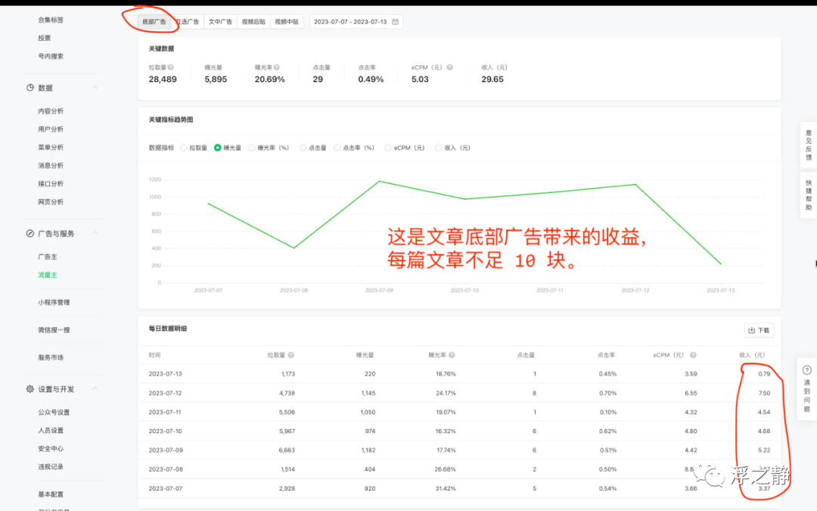The height and width of the screenshot is (511, 817).
Task: Click the compass icon beside 广告与服务
Action: pos(30,234)
